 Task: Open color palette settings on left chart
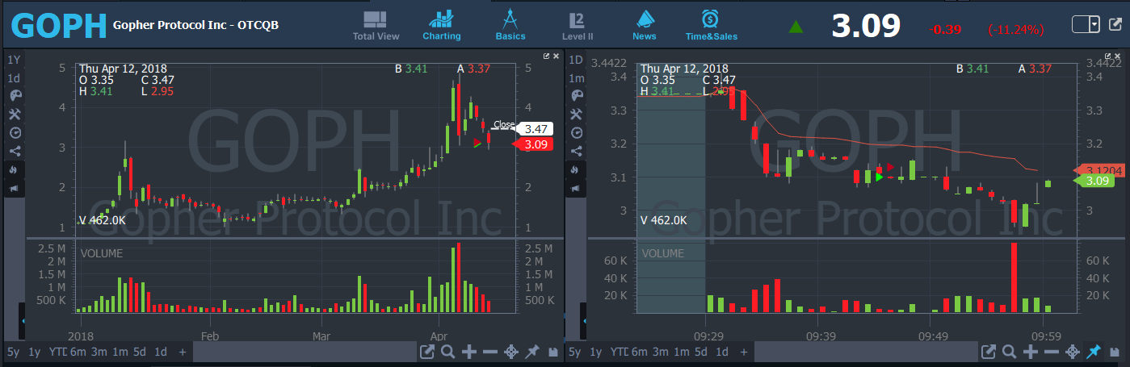tap(14, 95)
